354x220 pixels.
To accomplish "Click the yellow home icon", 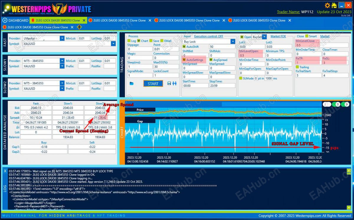I will coord(334,5).
